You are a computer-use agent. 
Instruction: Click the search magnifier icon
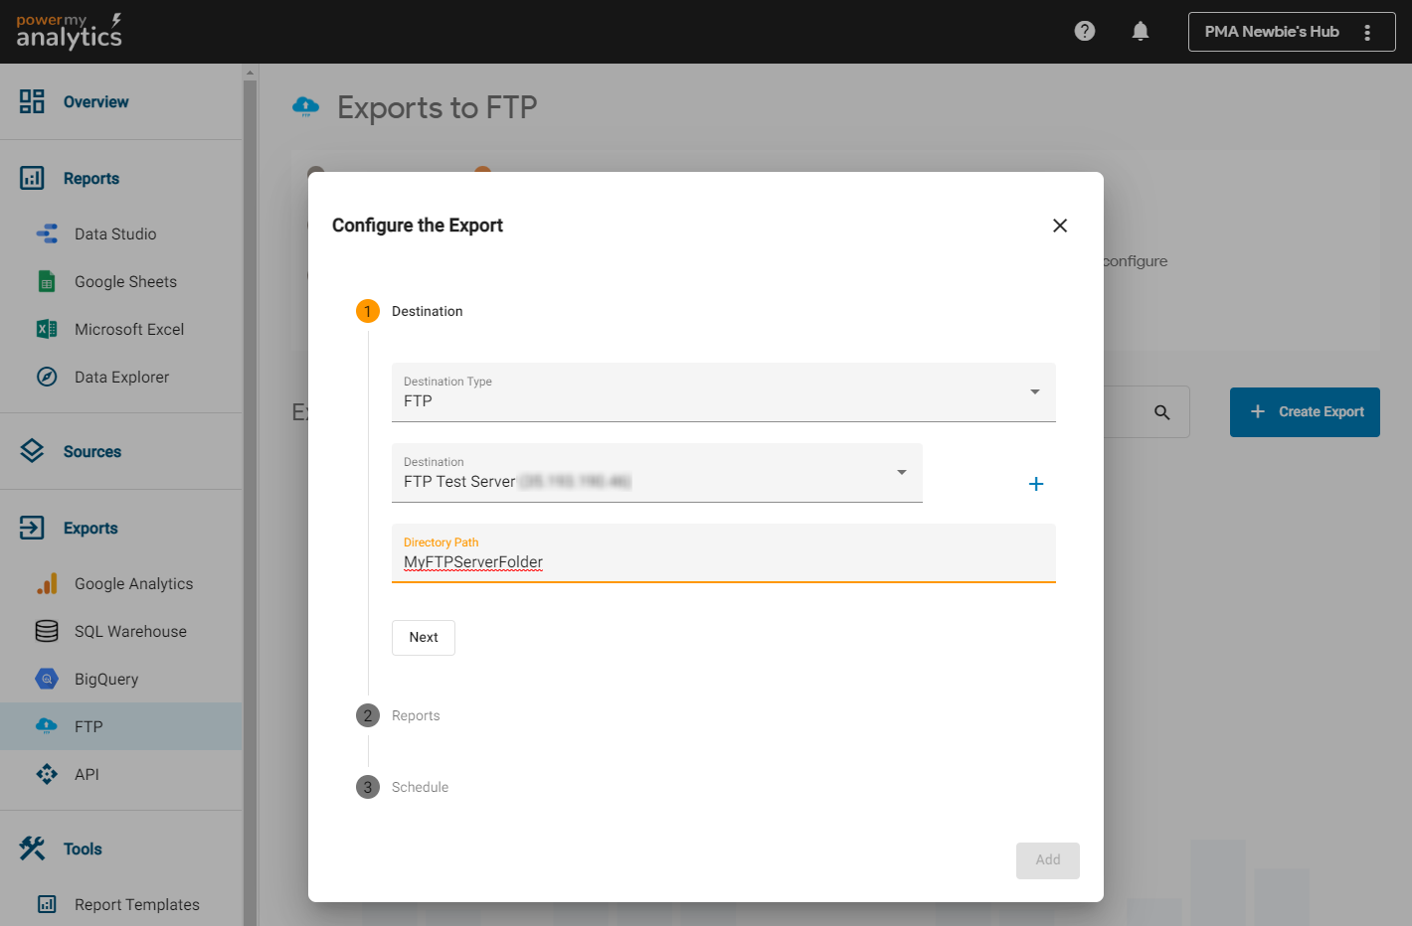pos(1161,412)
